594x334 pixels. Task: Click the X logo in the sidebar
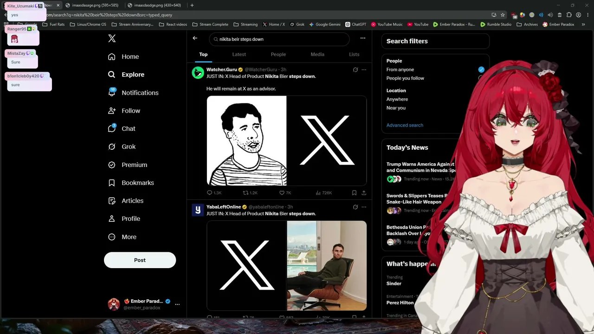(112, 39)
